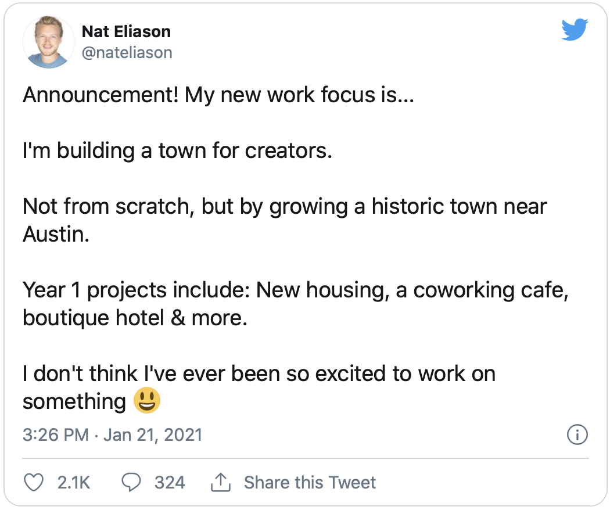
Task: Open the tweet info circle icon
Action: [577, 434]
